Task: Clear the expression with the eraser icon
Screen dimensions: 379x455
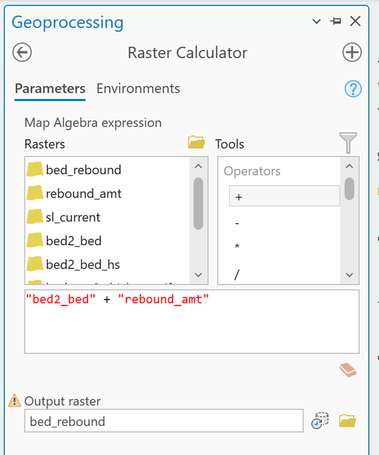Action: click(347, 370)
